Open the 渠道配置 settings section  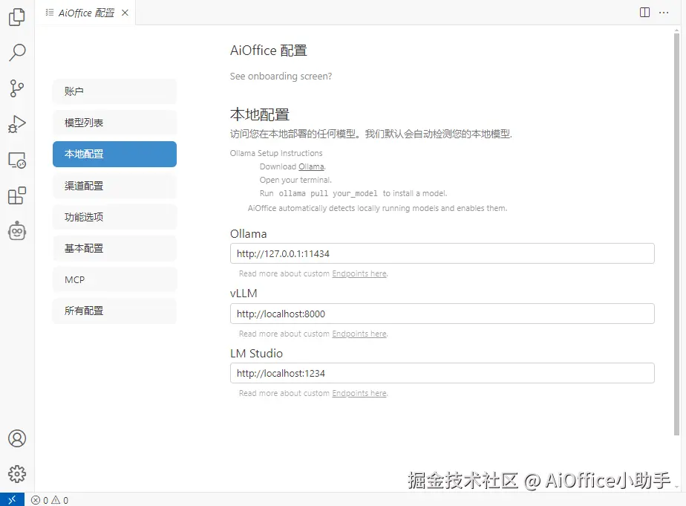click(114, 186)
